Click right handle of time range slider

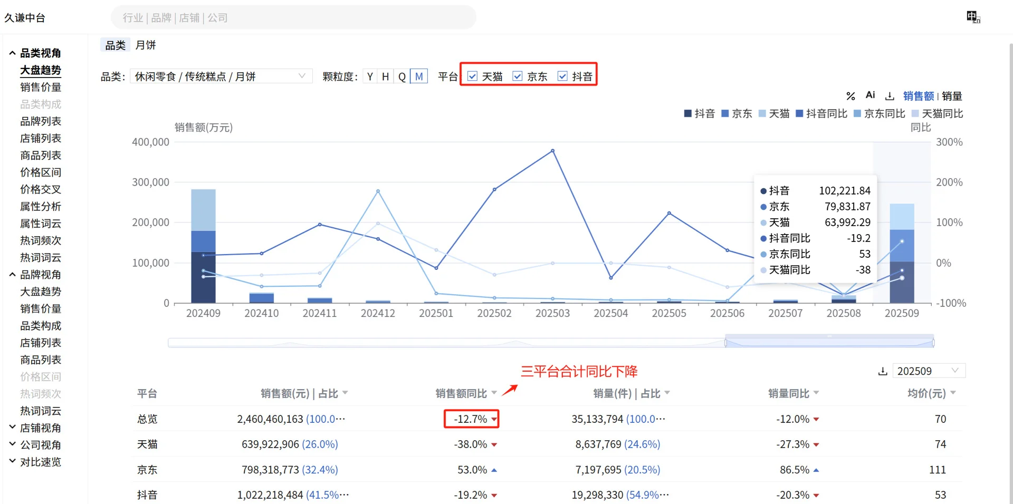click(933, 343)
